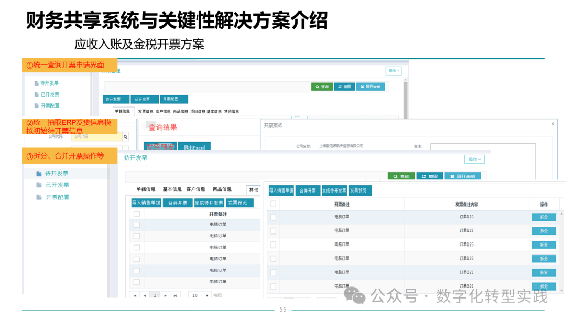
Task: Jump to first page pager icon
Action: click(135, 295)
